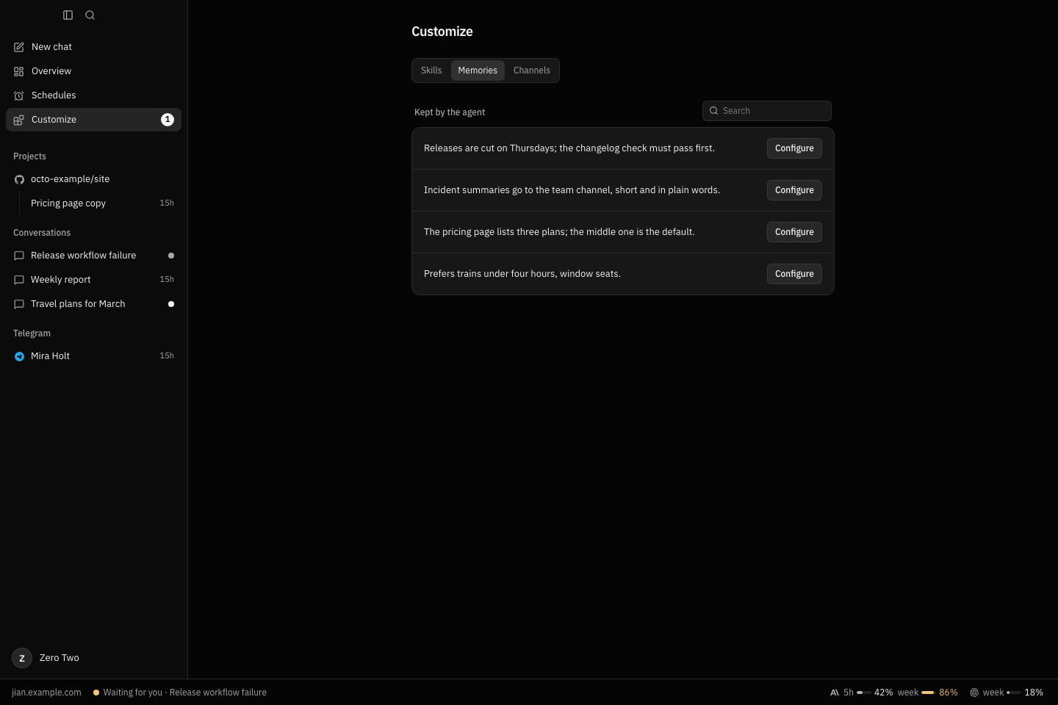Open Schedules from the sidebar
The width and height of the screenshot is (1058, 705).
coord(93,95)
